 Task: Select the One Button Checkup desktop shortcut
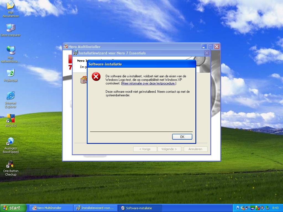(11, 168)
